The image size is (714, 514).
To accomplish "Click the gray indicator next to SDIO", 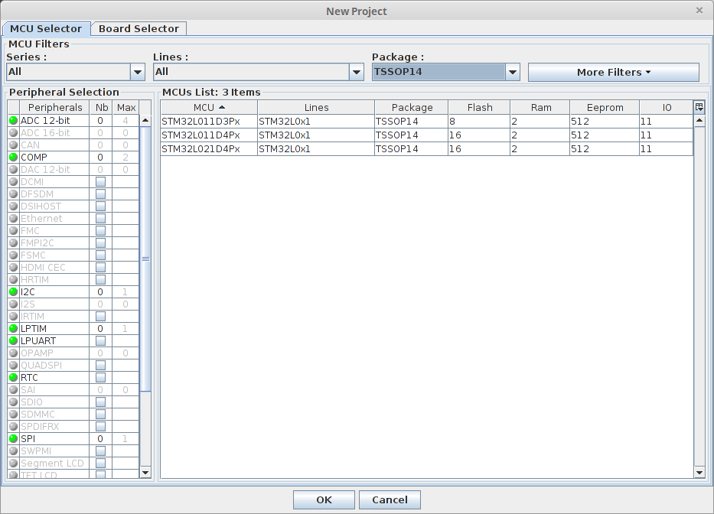I will pyautogui.click(x=13, y=402).
